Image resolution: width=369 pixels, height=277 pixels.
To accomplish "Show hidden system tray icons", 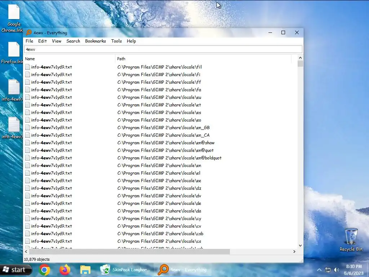I will coord(319,270).
